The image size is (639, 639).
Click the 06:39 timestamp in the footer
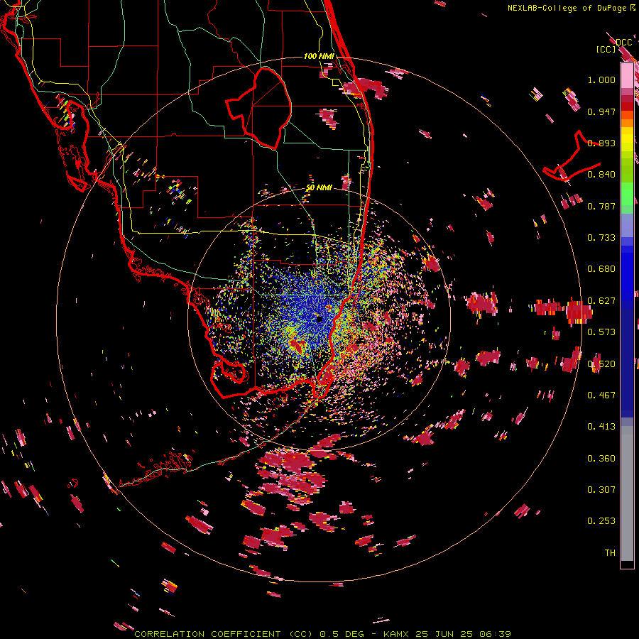pos(495,634)
